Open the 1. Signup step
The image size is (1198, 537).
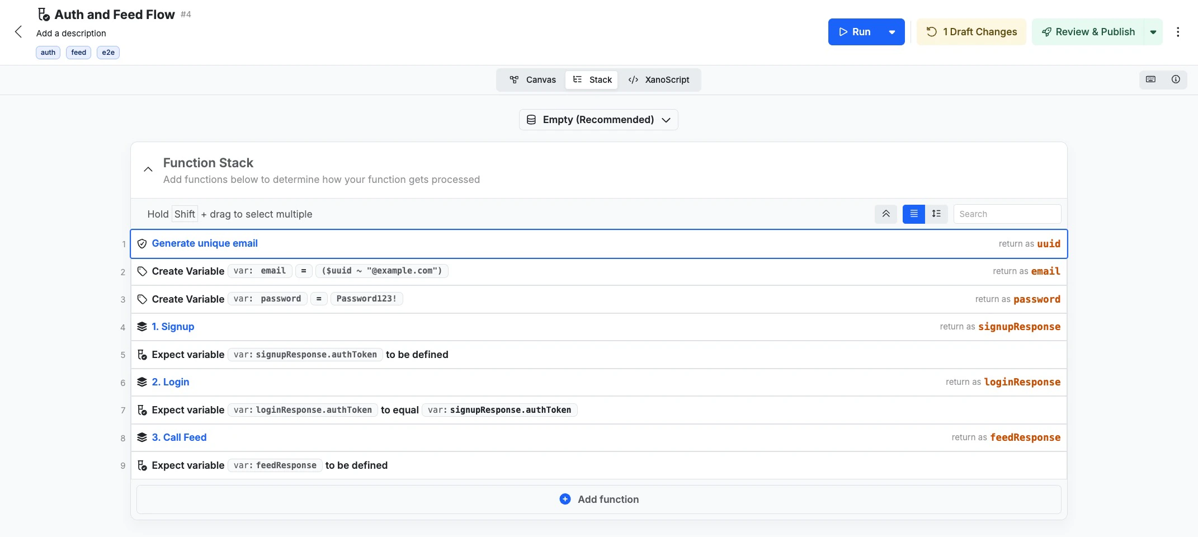173,327
